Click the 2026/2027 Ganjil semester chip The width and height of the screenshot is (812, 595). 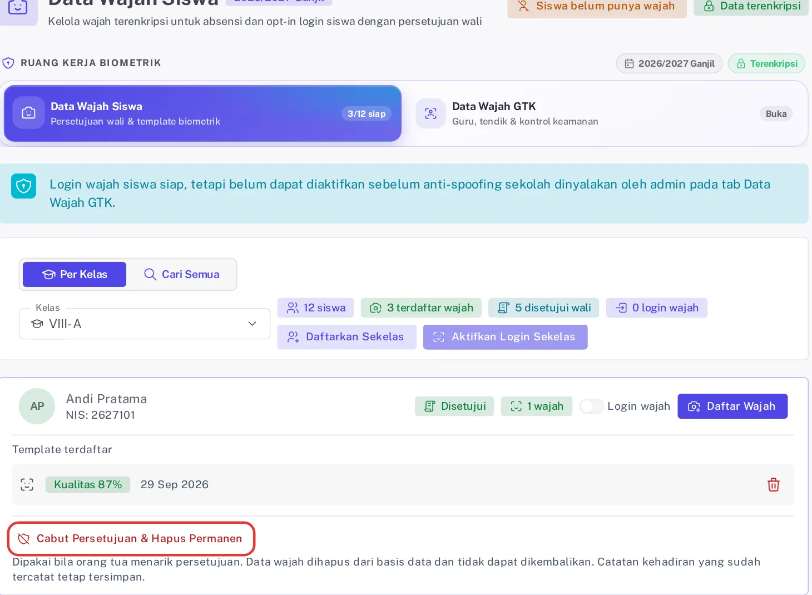point(669,63)
